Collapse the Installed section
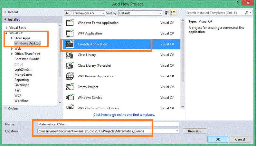This screenshot has width=256, height=146. point(5,19)
